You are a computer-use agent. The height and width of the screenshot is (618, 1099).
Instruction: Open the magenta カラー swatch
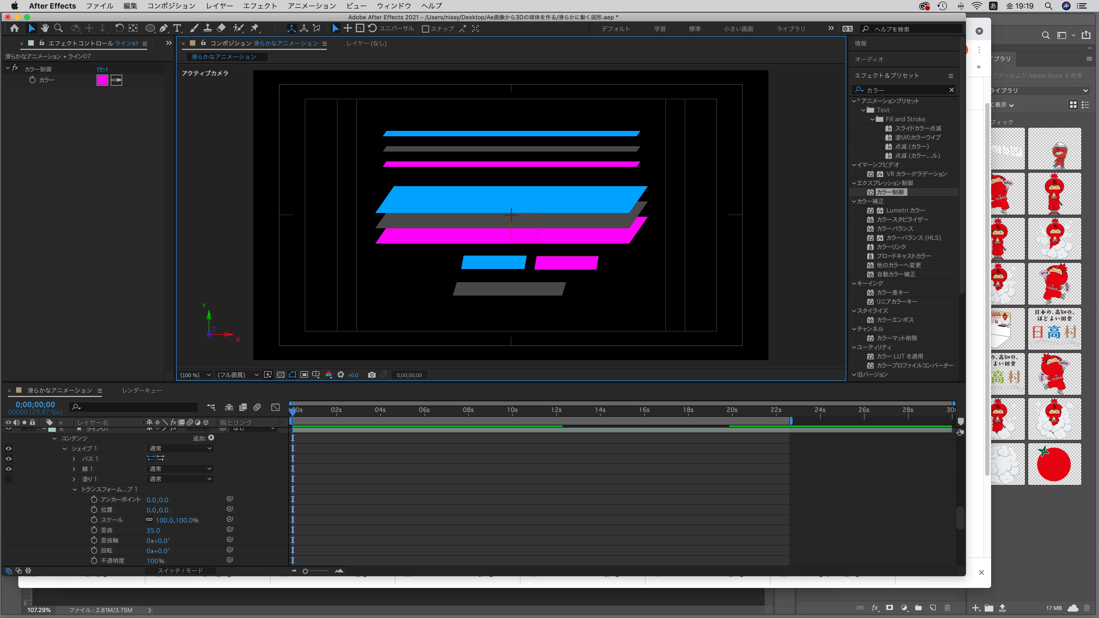tap(102, 80)
